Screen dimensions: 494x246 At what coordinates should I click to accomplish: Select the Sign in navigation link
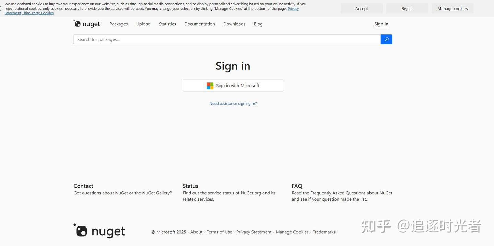[381, 24]
